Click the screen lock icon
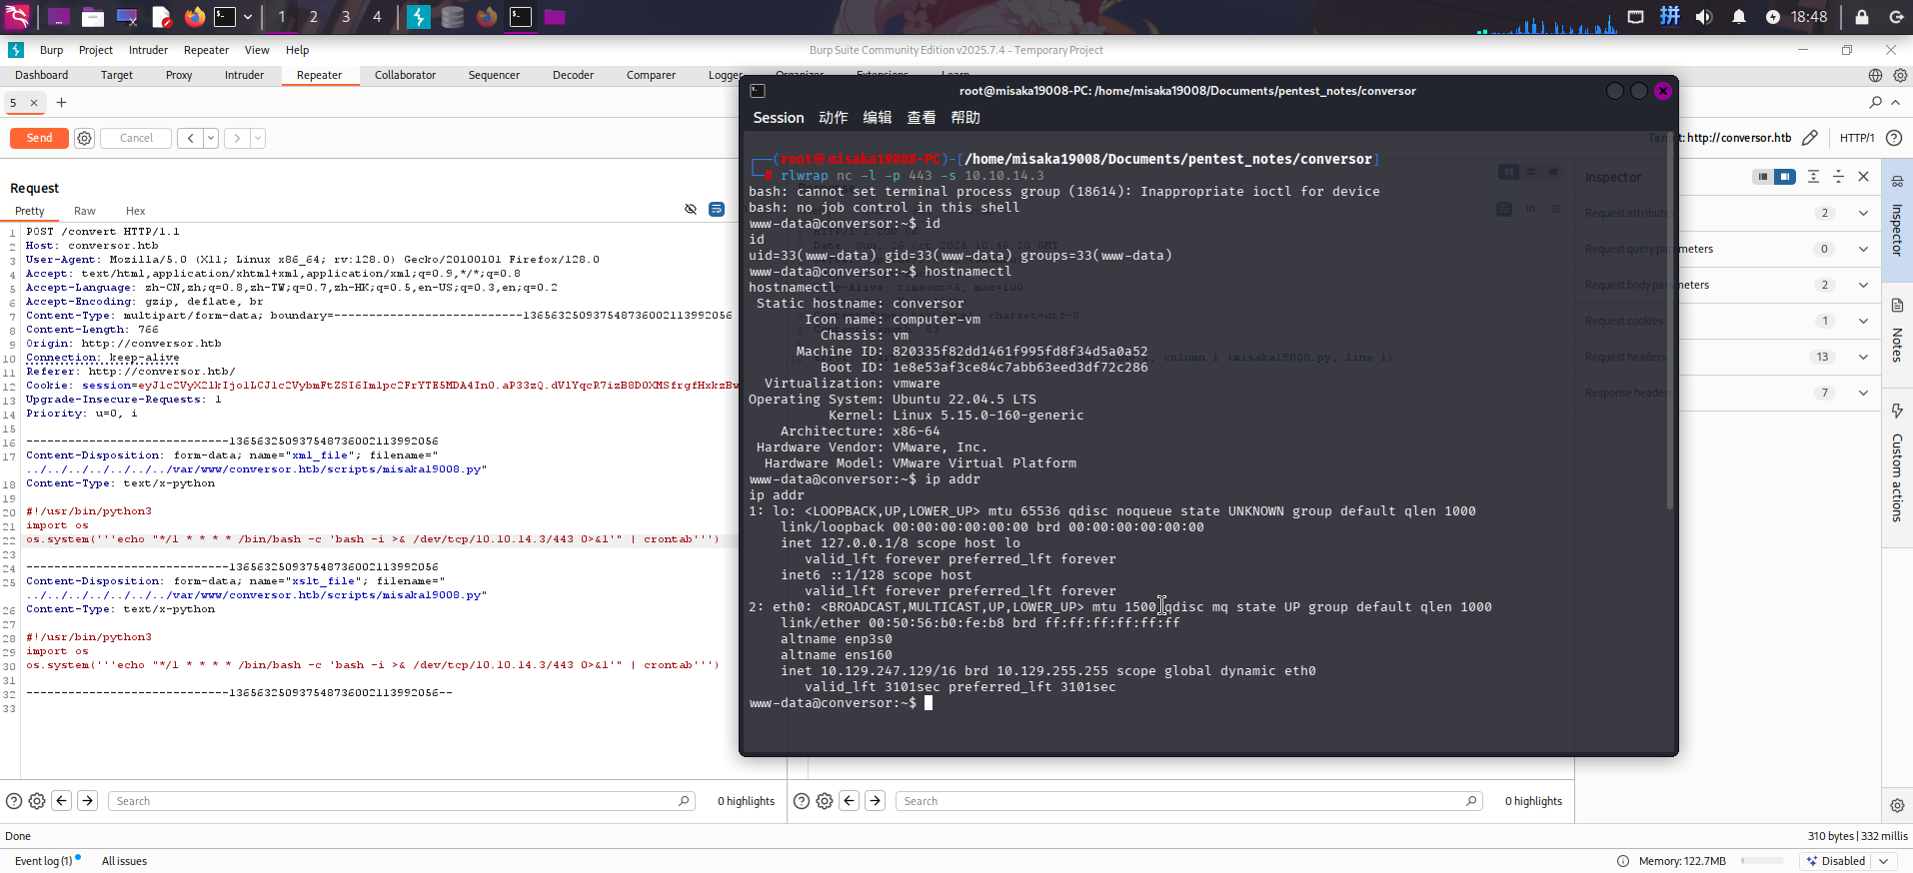The height and width of the screenshot is (873, 1913). tap(1862, 17)
